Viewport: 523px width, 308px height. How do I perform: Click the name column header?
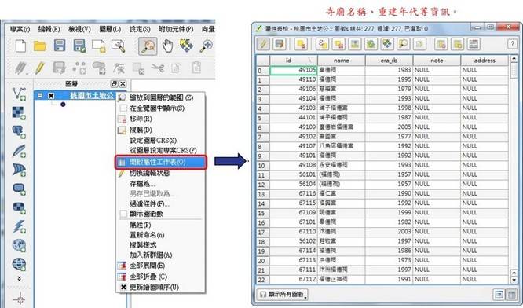pos(342,60)
